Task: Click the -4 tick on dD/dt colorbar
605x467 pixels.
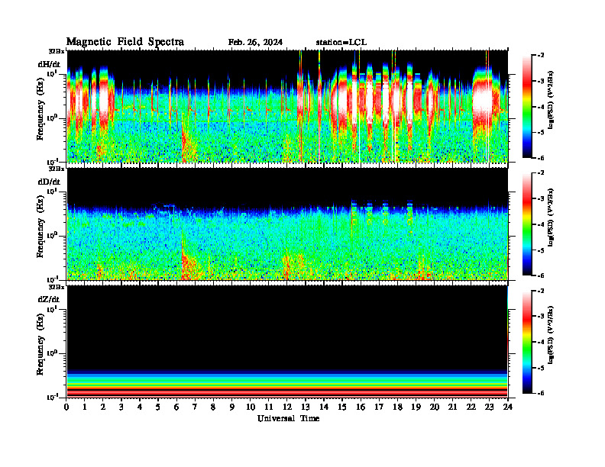Action: [x=541, y=224]
